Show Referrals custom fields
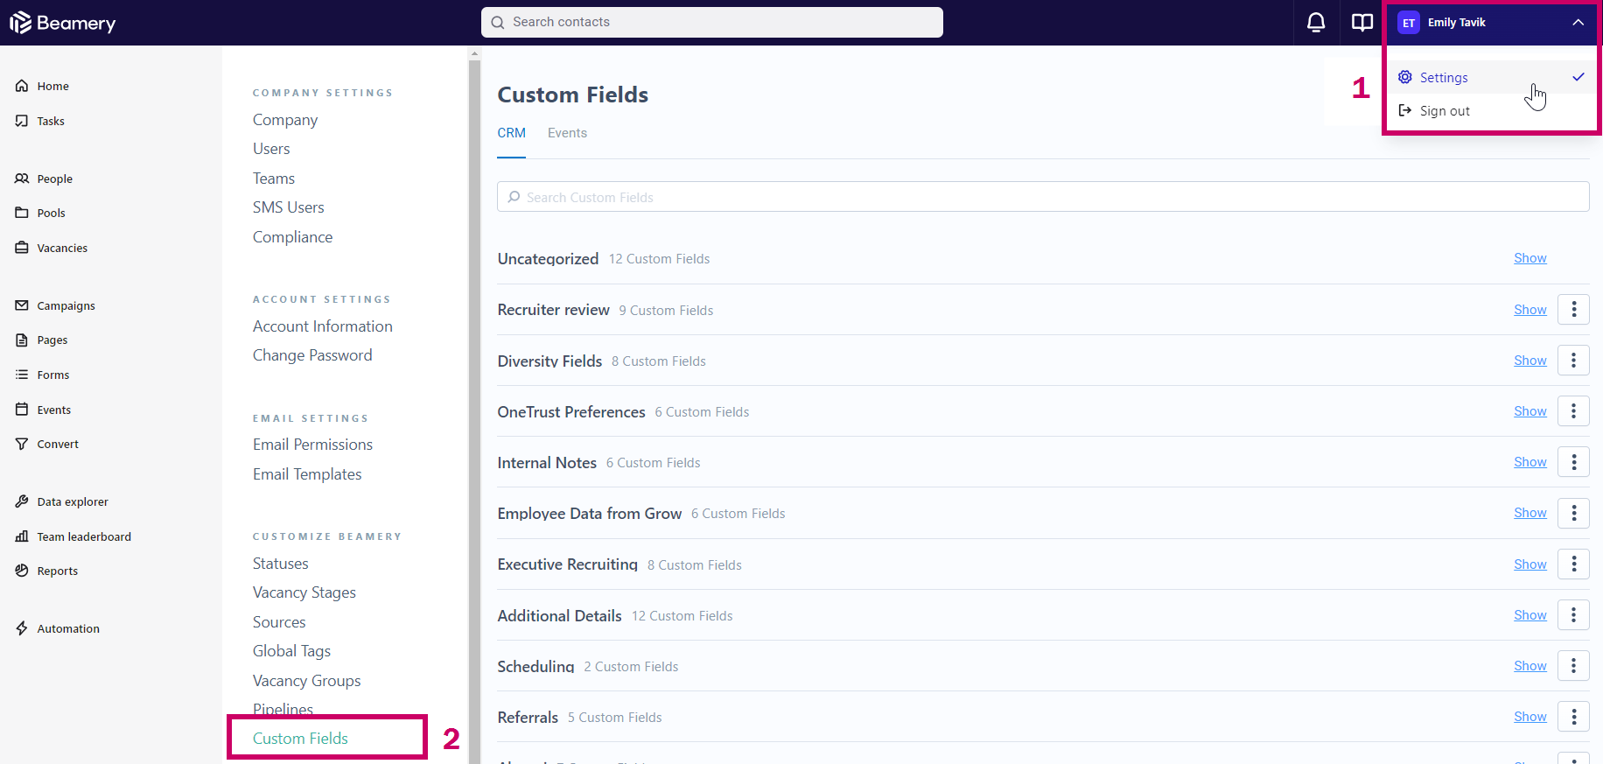The width and height of the screenshot is (1603, 764). click(1530, 717)
